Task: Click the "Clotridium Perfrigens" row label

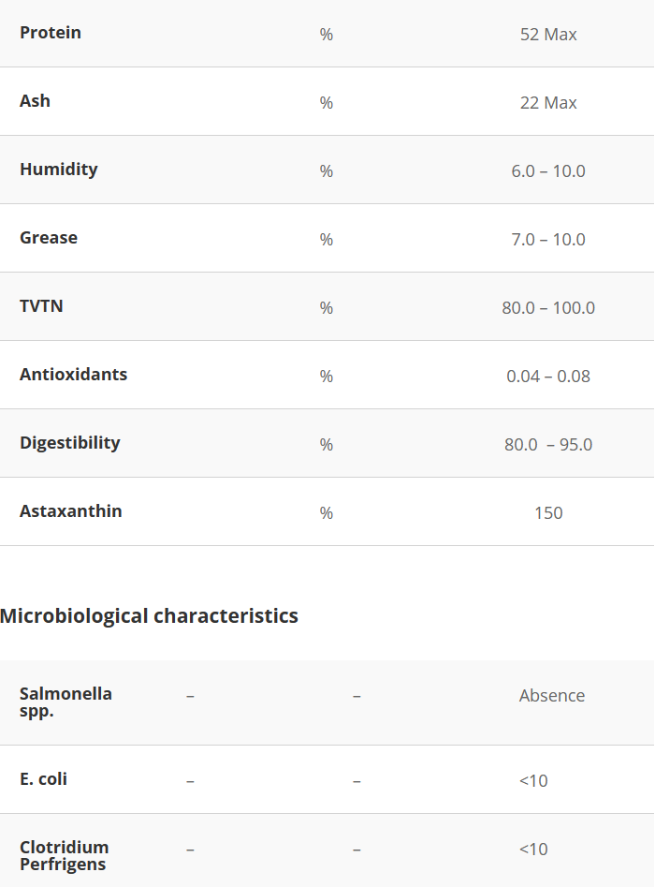Action: [64, 856]
